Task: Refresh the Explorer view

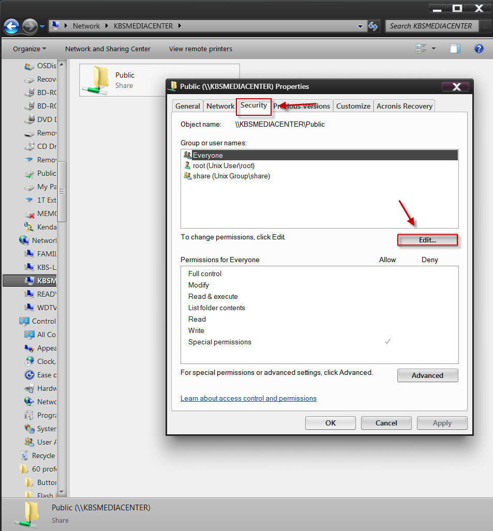Action: point(373,26)
